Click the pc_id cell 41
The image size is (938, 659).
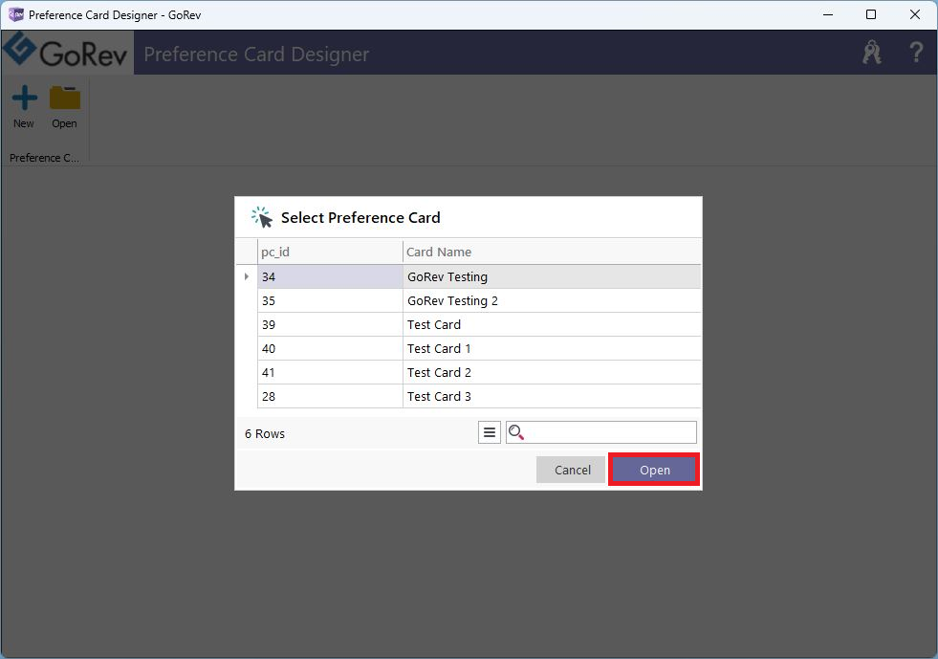pyautogui.click(x=330, y=372)
